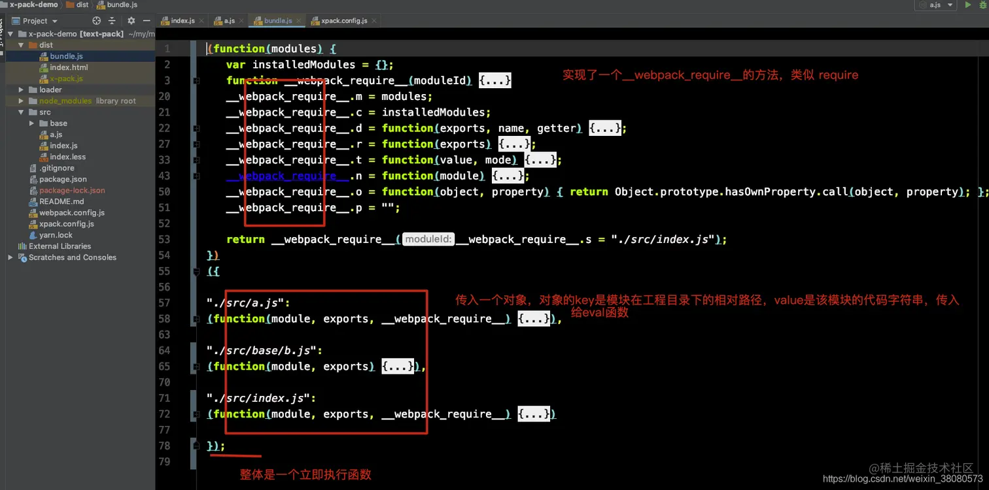
Task: Select README.md in the project tree
Action: pyautogui.click(x=61, y=201)
